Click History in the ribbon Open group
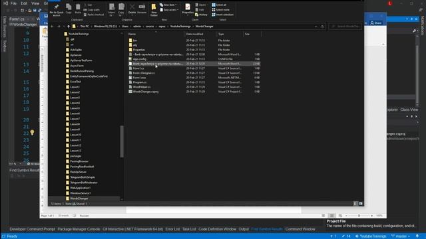The image size is (426, 239). 201,15
